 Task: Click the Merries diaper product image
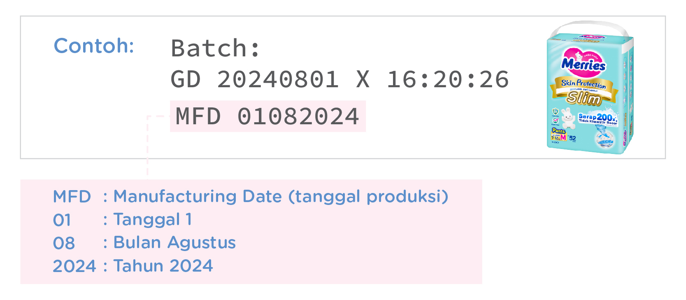click(590, 88)
